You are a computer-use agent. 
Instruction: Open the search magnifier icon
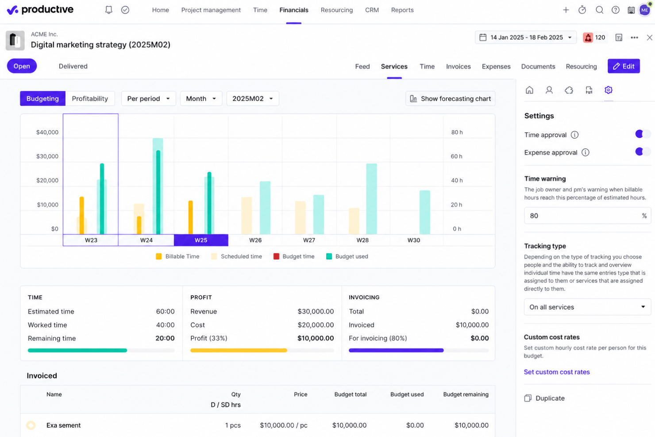pyautogui.click(x=599, y=10)
